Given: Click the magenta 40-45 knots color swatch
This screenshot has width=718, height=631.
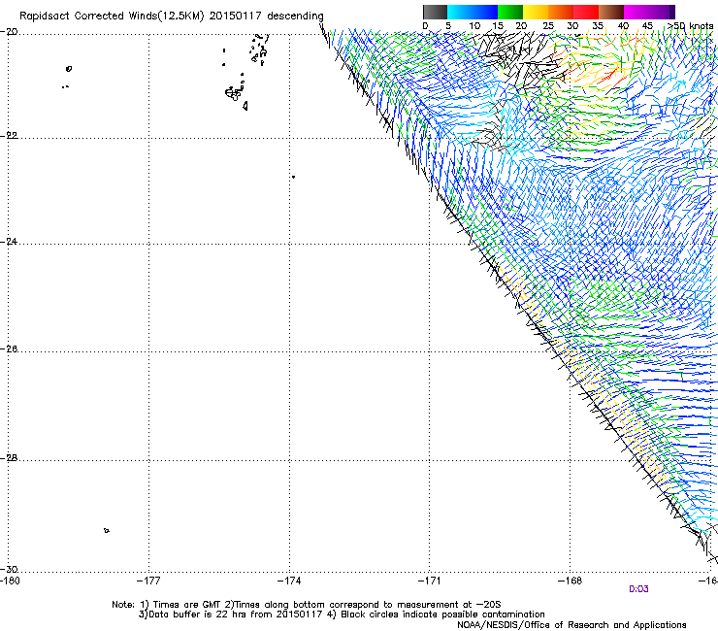Looking at the screenshot, I should pos(636,12).
